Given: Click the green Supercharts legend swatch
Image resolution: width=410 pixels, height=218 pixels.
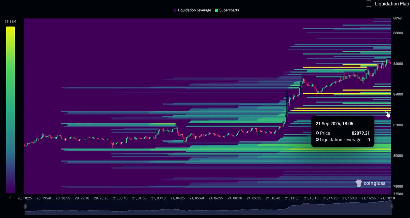Looking at the screenshot, I should click(x=216, y=10).
